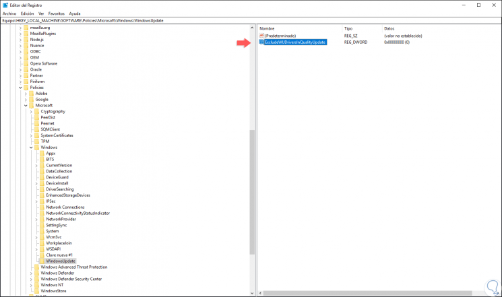Click the Piriform folder icon
Viewport: 502px width, 297px height.
click(x=26, y=81)
